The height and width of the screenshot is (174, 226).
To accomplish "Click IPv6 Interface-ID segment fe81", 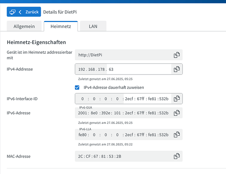I will click(x=152, y=99).
